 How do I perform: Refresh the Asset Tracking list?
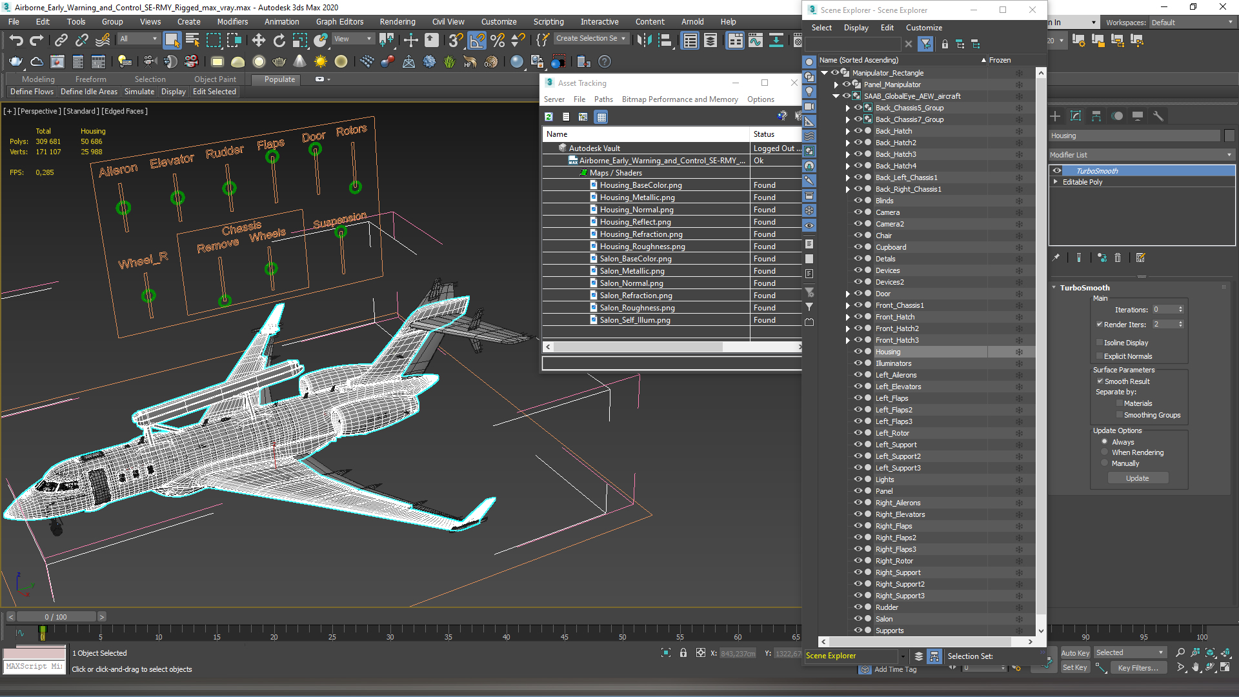[x=549, y=117]
